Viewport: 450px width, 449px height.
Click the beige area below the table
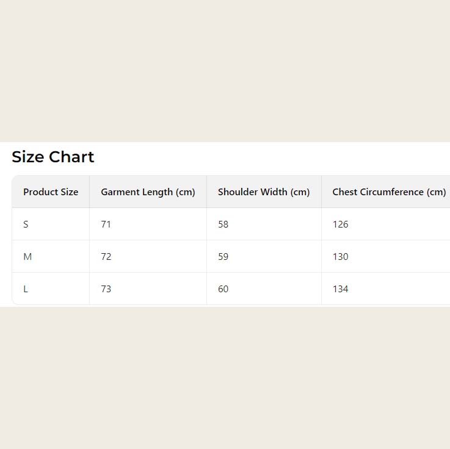pyautogui.click(x=225, y=378)
